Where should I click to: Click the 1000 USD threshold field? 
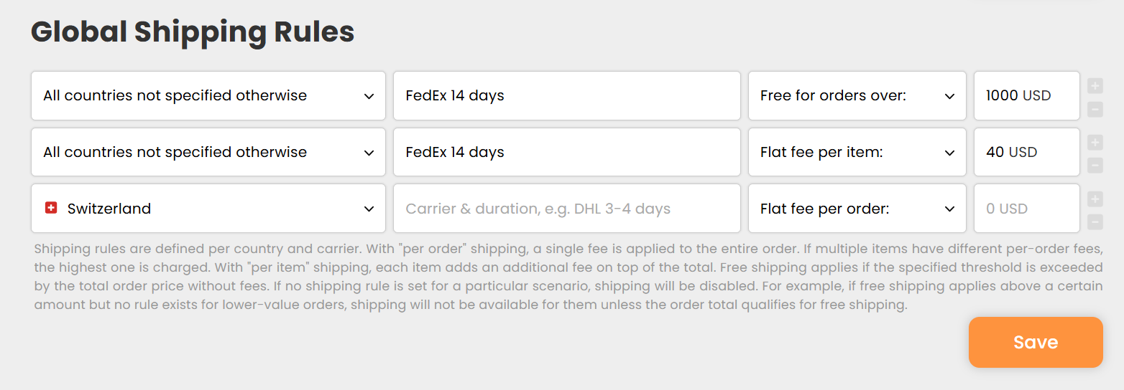pyautogui.click(x=1026, y=96)
